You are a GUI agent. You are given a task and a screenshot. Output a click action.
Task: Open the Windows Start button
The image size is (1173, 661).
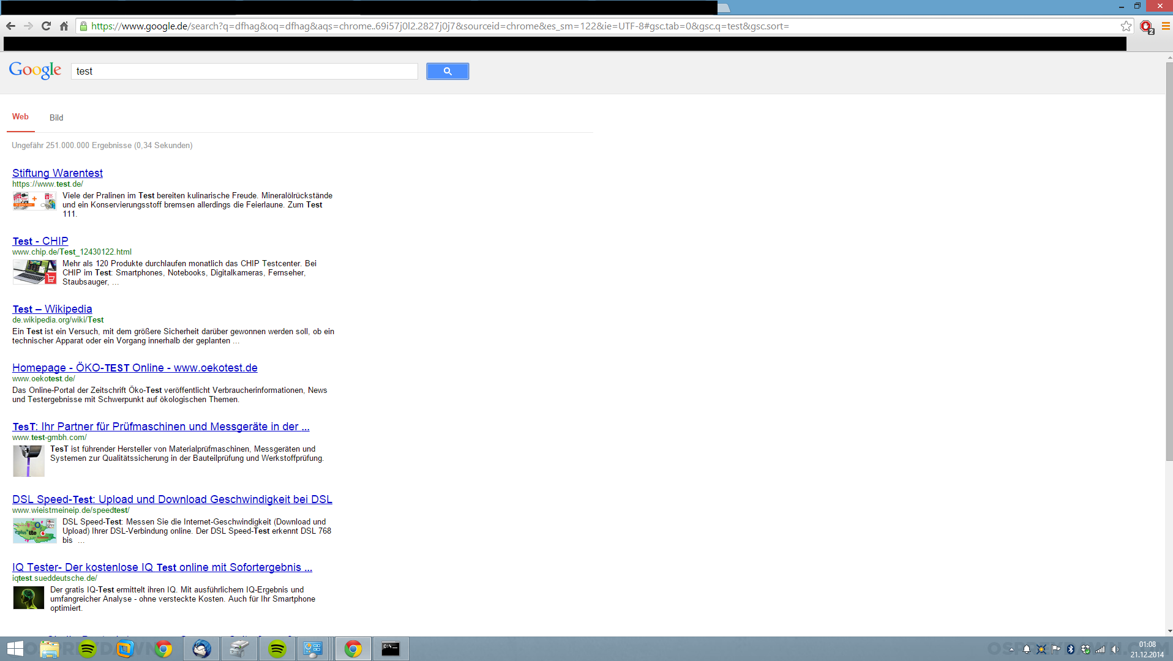click(x=15, y=649)
